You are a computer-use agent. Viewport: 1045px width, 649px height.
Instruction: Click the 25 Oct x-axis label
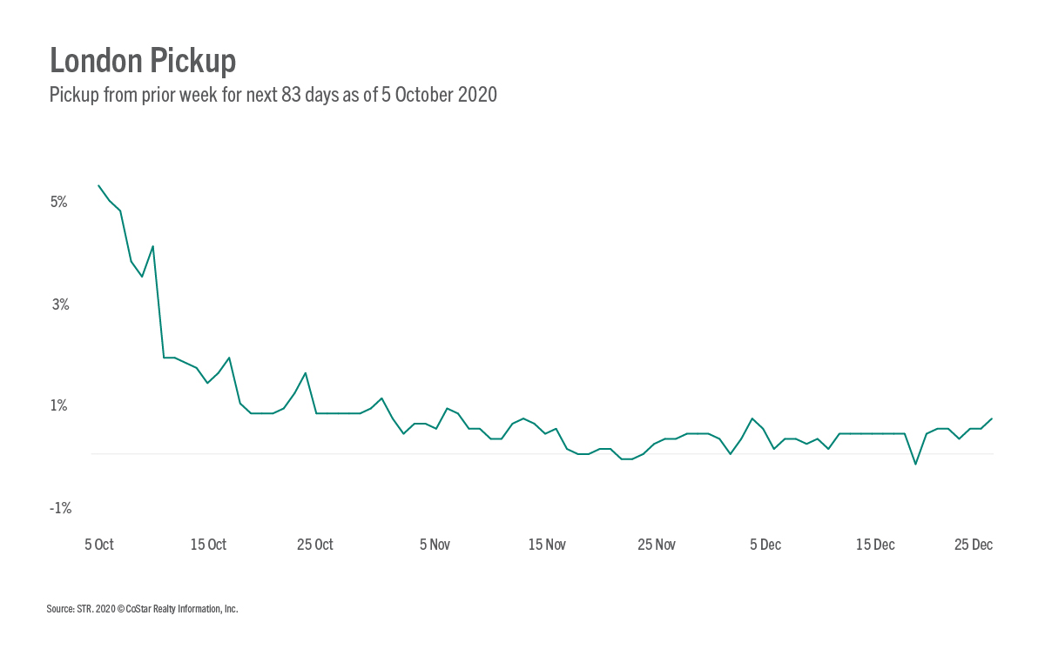(x=315, y=545)
